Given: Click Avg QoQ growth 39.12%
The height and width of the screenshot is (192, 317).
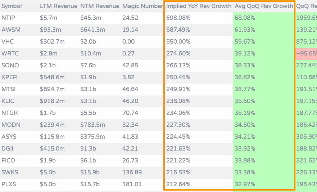Looking at the screenshot, I should (x=245, y=54).
